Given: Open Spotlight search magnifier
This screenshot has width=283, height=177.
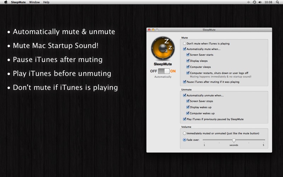Looking at the screenshot, I should (277, 2).
